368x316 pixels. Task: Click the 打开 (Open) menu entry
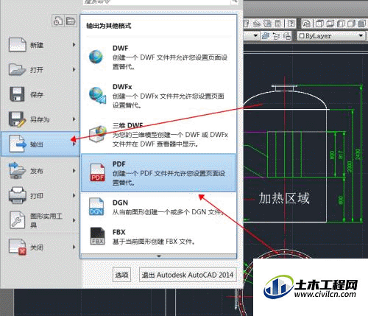40,70
